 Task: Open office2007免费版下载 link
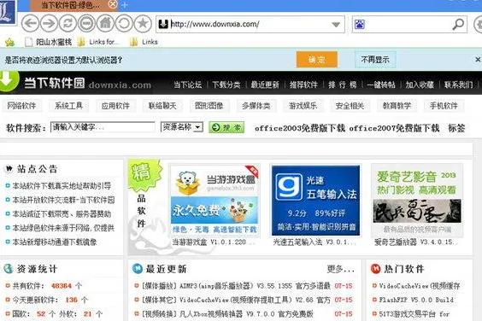click(394, 128)
